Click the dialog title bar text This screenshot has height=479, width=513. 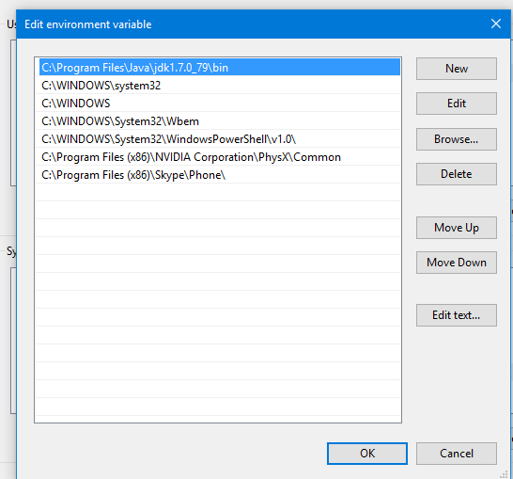(x=88, y=24)
